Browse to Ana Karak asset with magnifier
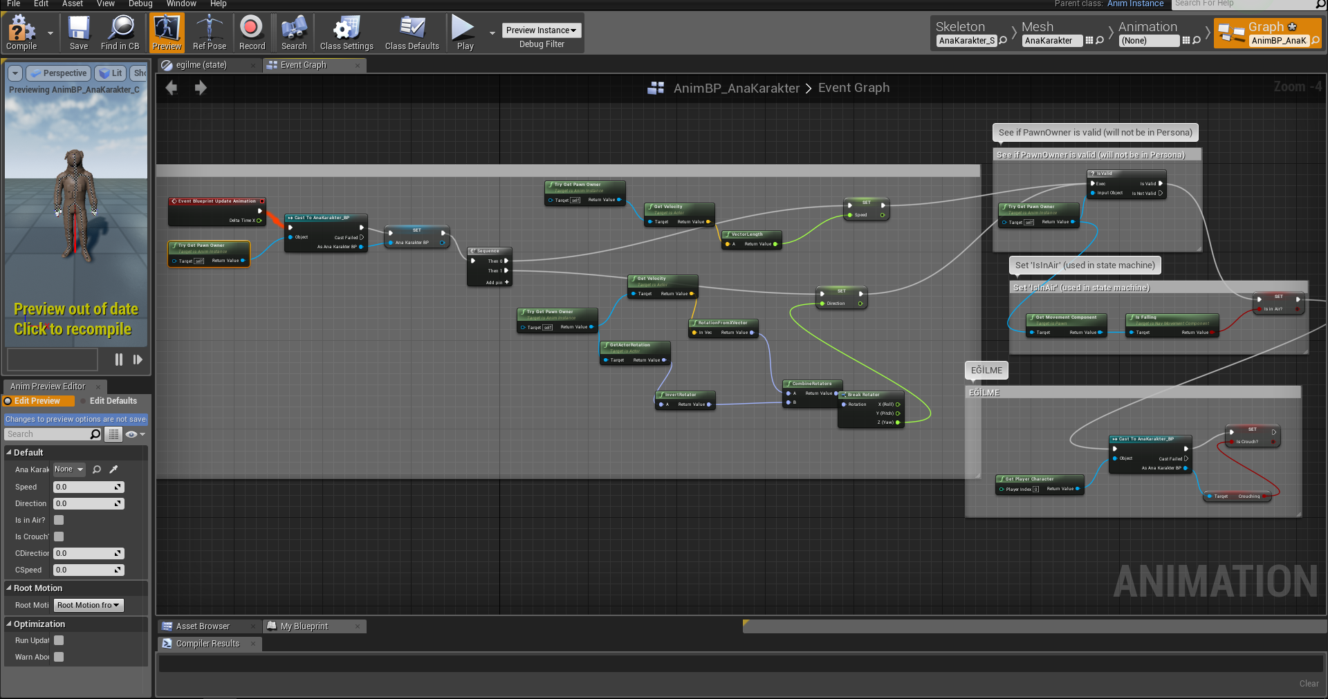 97,469
